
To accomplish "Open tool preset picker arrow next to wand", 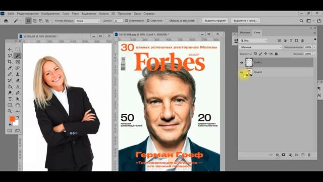I will (x=21, y=21).
